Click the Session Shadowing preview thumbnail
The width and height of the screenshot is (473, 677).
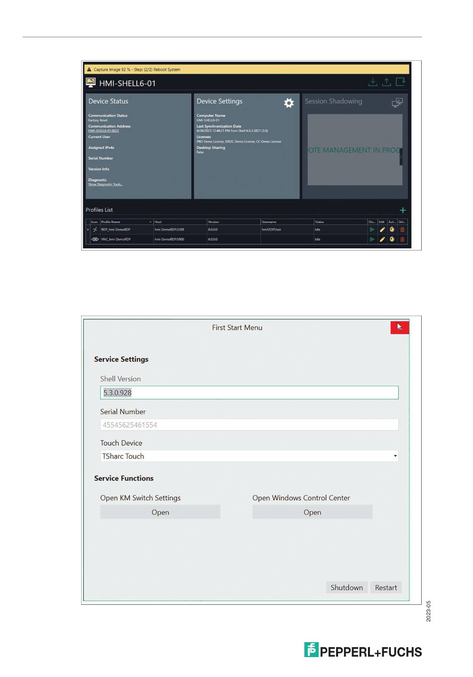pyautogui.click(x=355, y=150)
